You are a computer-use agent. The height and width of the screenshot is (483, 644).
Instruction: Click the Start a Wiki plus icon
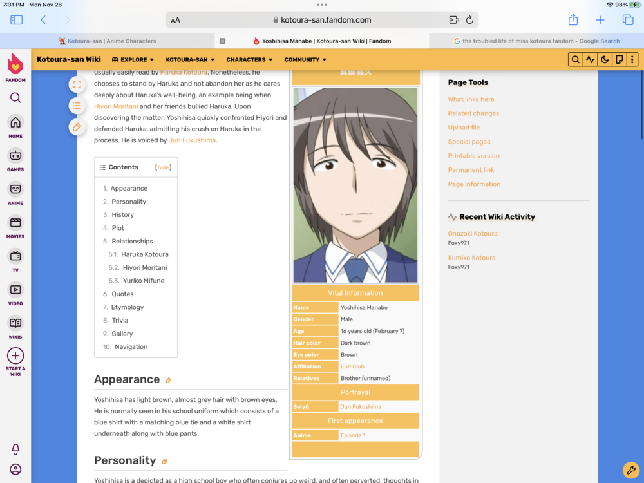[x=15, y=355]
